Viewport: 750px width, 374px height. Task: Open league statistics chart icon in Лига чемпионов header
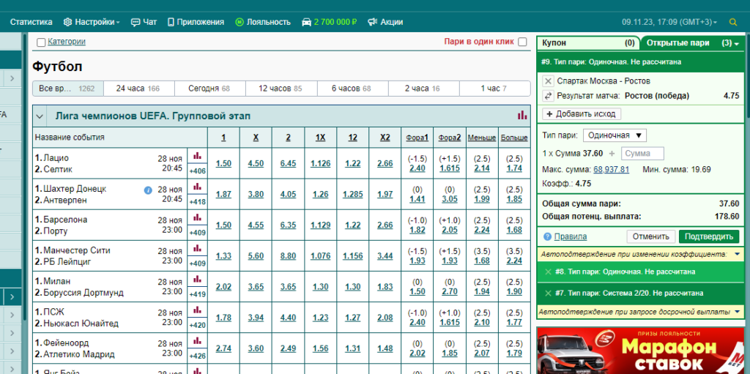click(521, 116)
